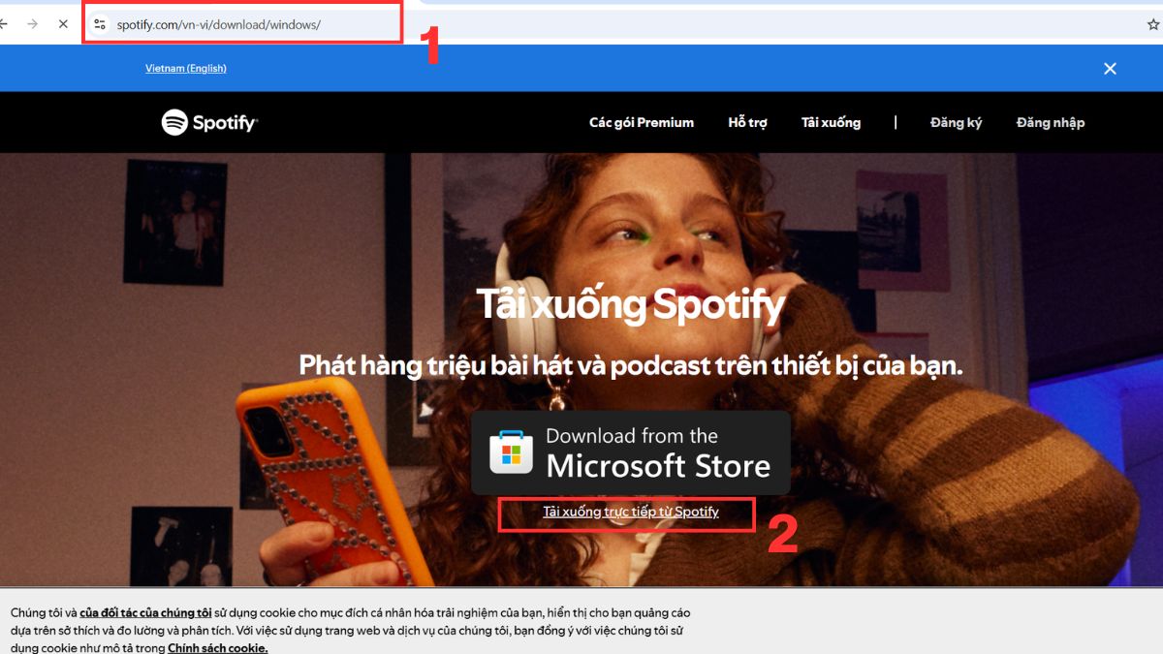Open the Hỗ trợ page
Viewport: 1163px width, 654px height.
747,122
